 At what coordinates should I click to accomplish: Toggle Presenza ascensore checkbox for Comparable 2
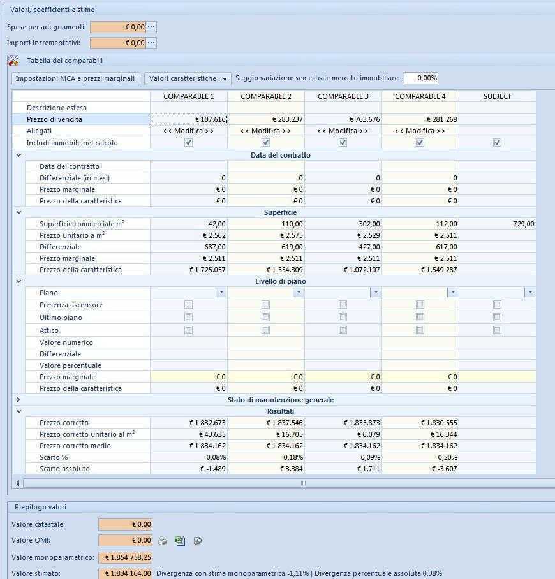265,305
